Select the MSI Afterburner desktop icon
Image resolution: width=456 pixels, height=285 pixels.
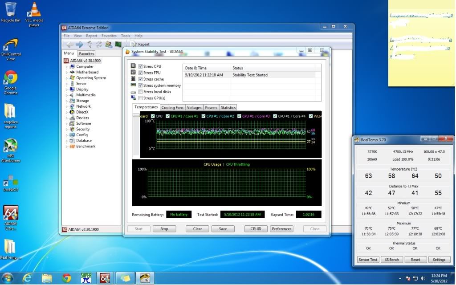coord(11,151)
